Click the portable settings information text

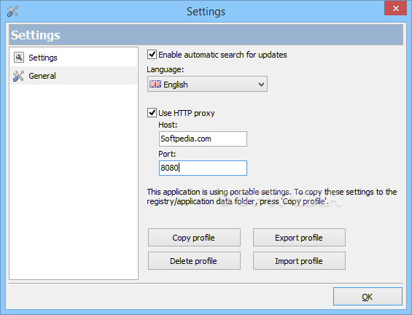(272, 197)
